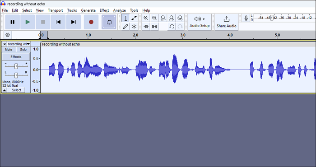This screenshot has height=167, width=316.
Task: Silence audio selection icon
Action: click(154, 26)
